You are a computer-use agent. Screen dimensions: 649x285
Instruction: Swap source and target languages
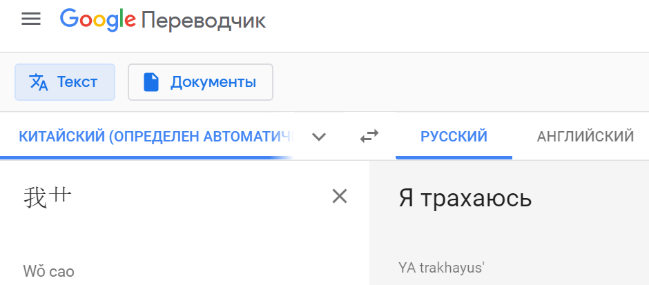tap(369, 137)
